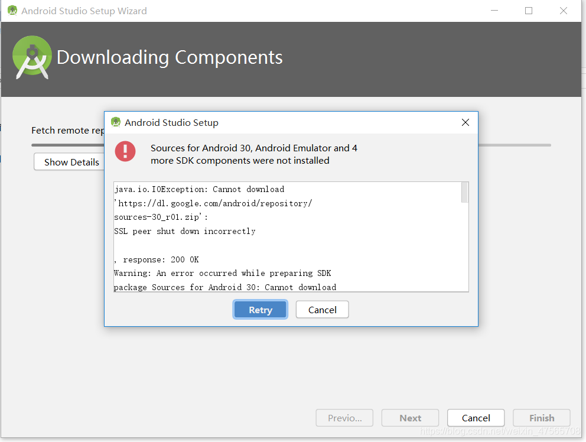This screenshot has height=442, width=586.
Task: Click the 'Fetch remote rep' status label
Action: (x=68, y=130)
